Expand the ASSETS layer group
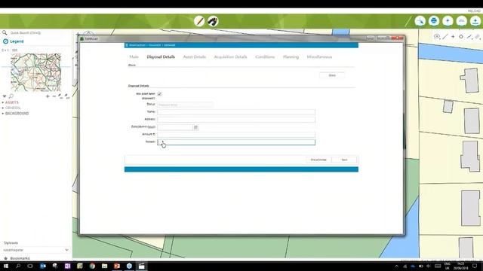This screenshot has width=483, height=271. [3, 102]
